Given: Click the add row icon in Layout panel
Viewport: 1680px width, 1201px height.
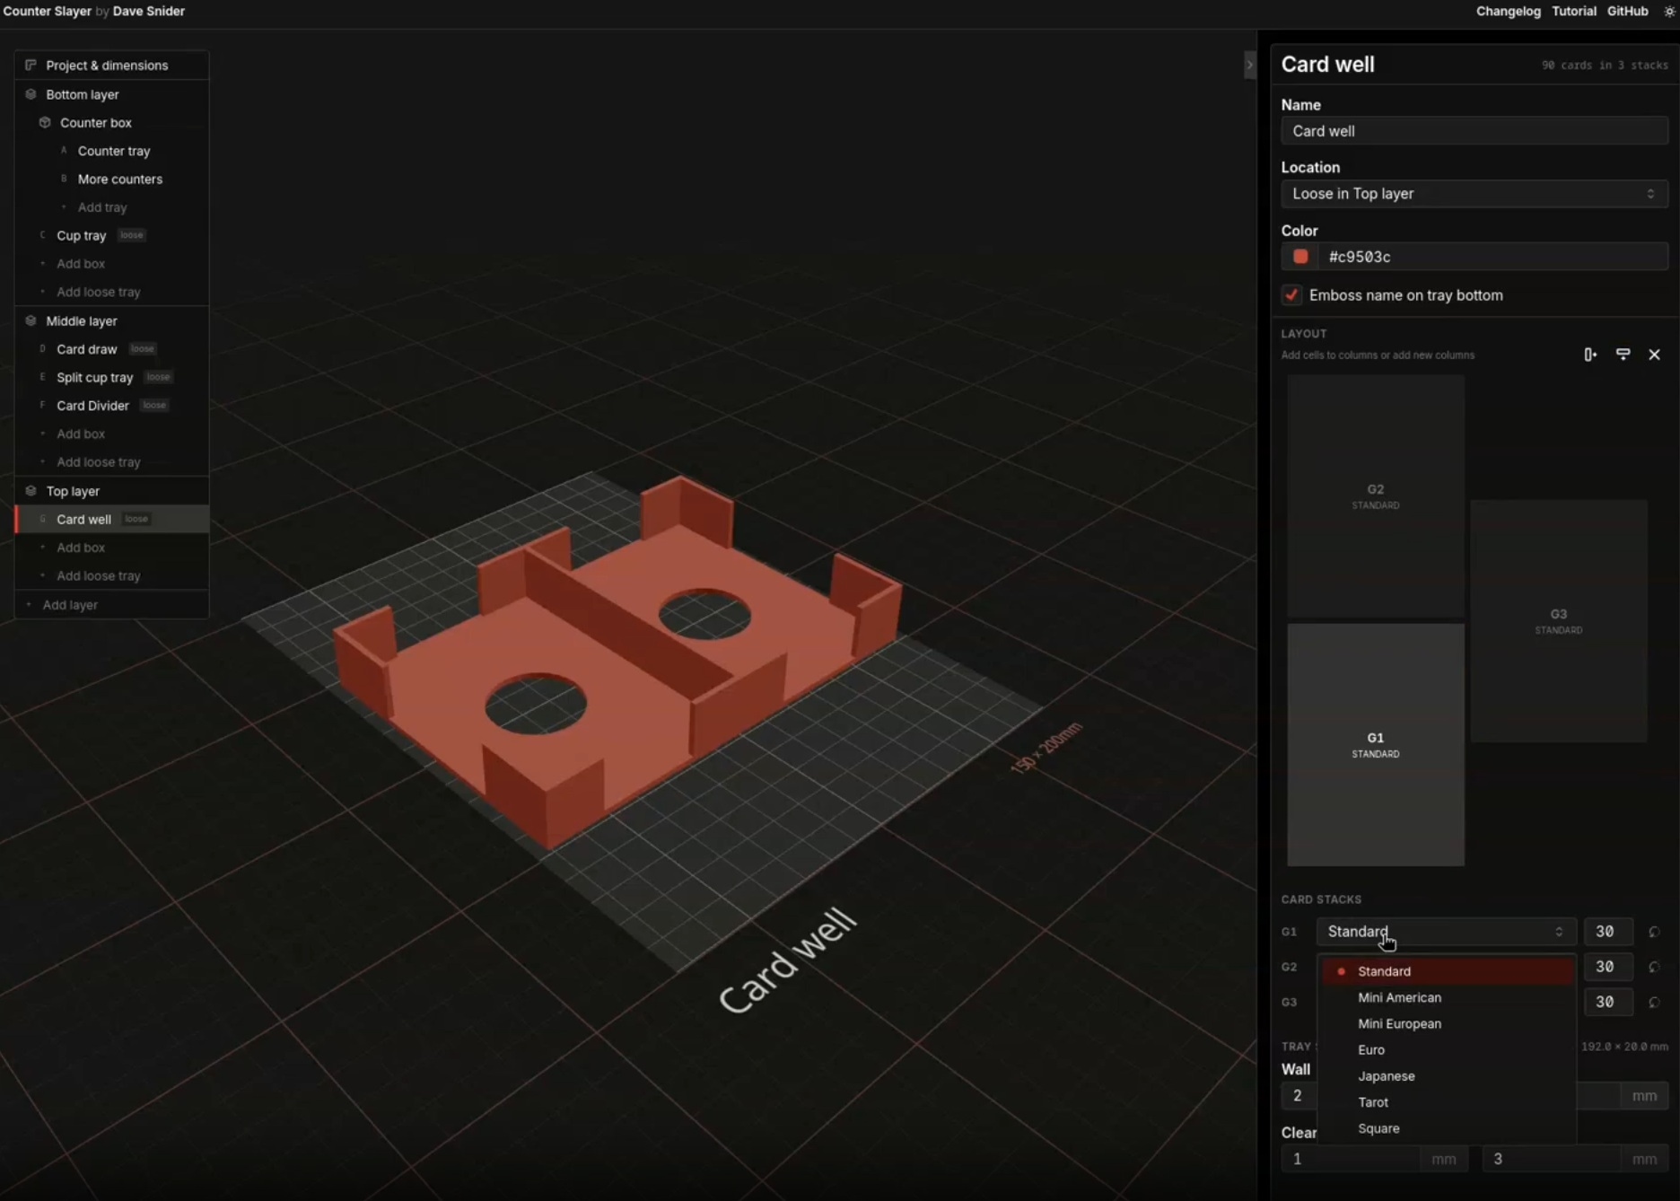Looking at the screenshot, I should coord(1623,354).
